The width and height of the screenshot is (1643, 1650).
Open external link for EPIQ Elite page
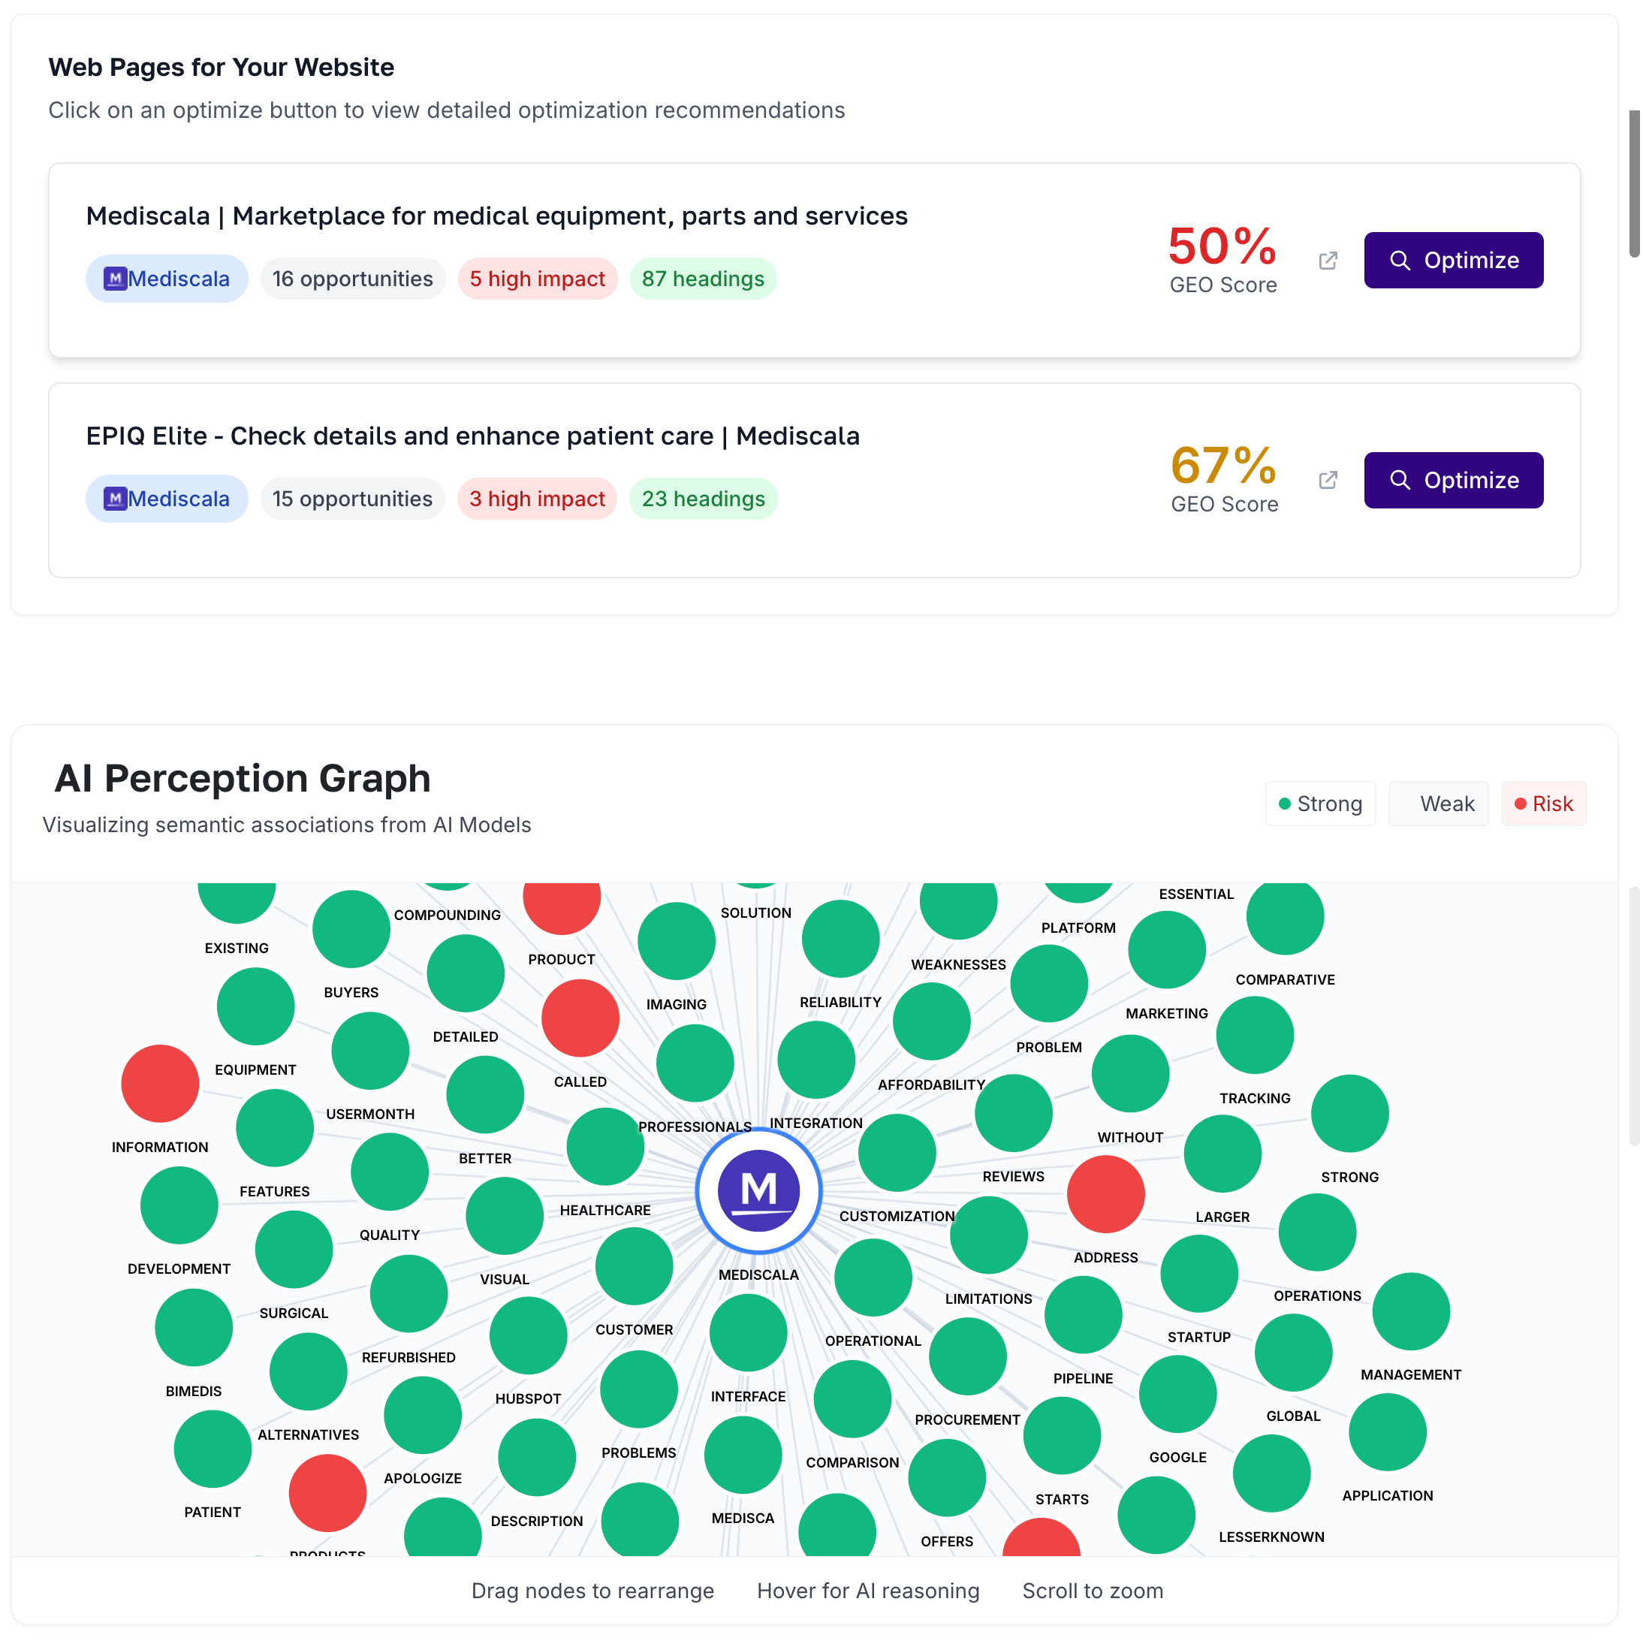tap(1327, 480)
